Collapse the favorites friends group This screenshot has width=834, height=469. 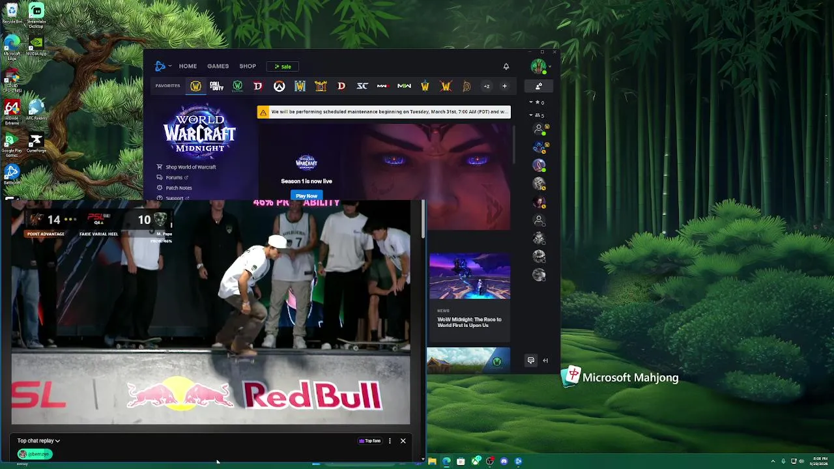point(531,102)
